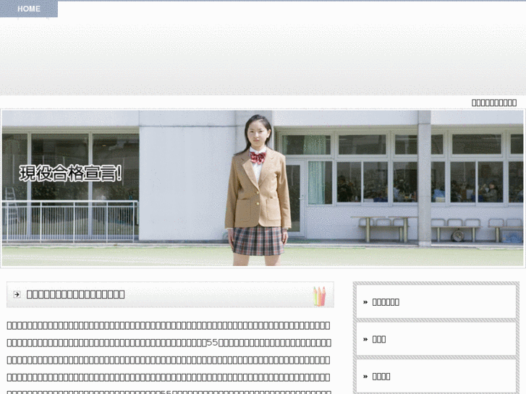Open the third sidebar link with four characters

(x=381, y=377)
